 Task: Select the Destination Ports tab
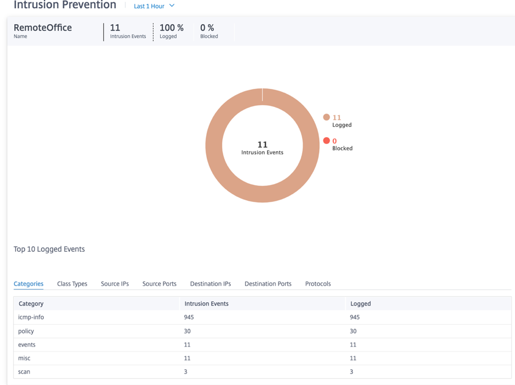pos(268,284)
